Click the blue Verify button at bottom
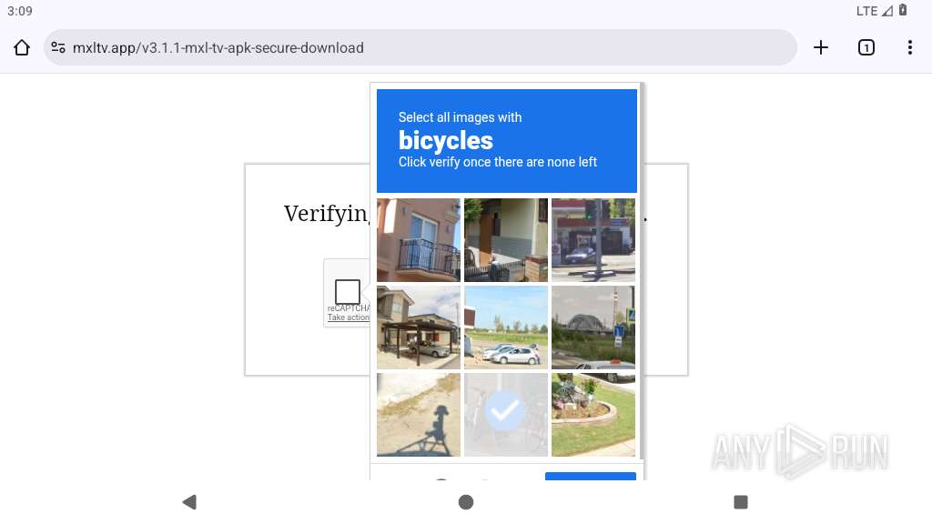The width and height of the screenshot is (932, 524). pyautogui.click(x=590, y=477)
